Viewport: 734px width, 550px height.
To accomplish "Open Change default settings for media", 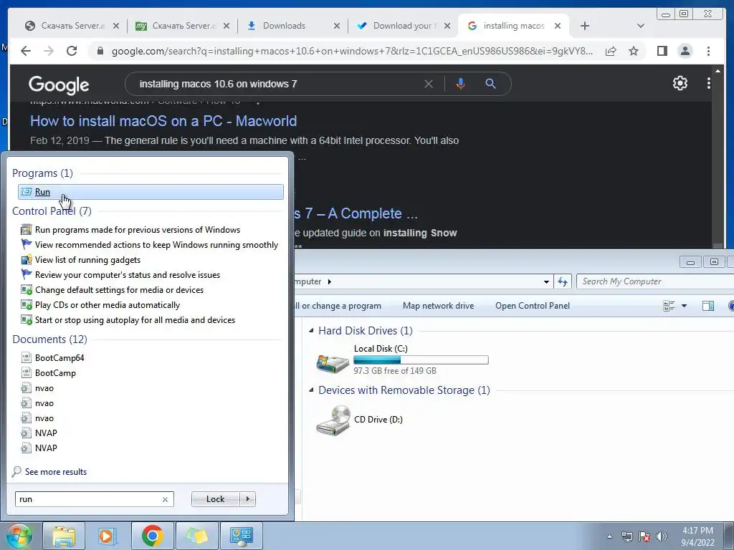I will click(x=120, y=290).
